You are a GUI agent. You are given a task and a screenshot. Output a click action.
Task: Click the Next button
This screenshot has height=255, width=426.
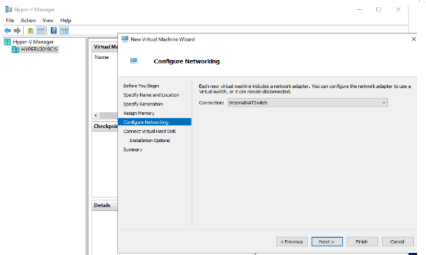click(327, 241)
